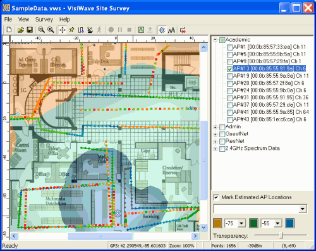Uncheck the AP#13 checkbox

(x=229, y=69)
